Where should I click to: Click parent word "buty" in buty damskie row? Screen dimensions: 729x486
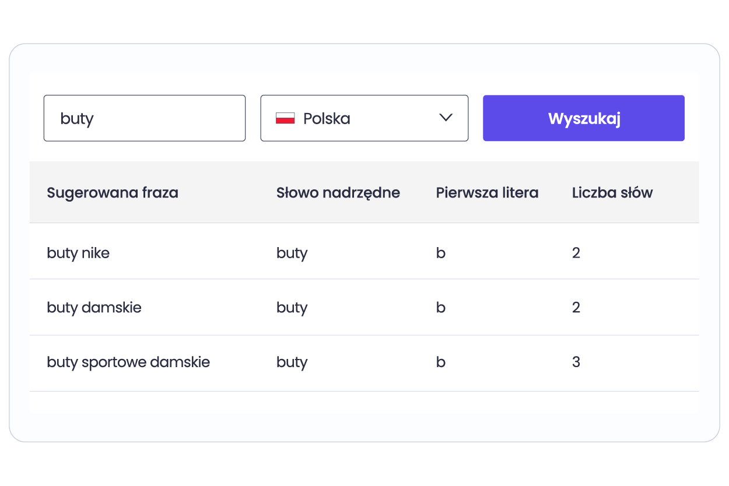(292, 308)
